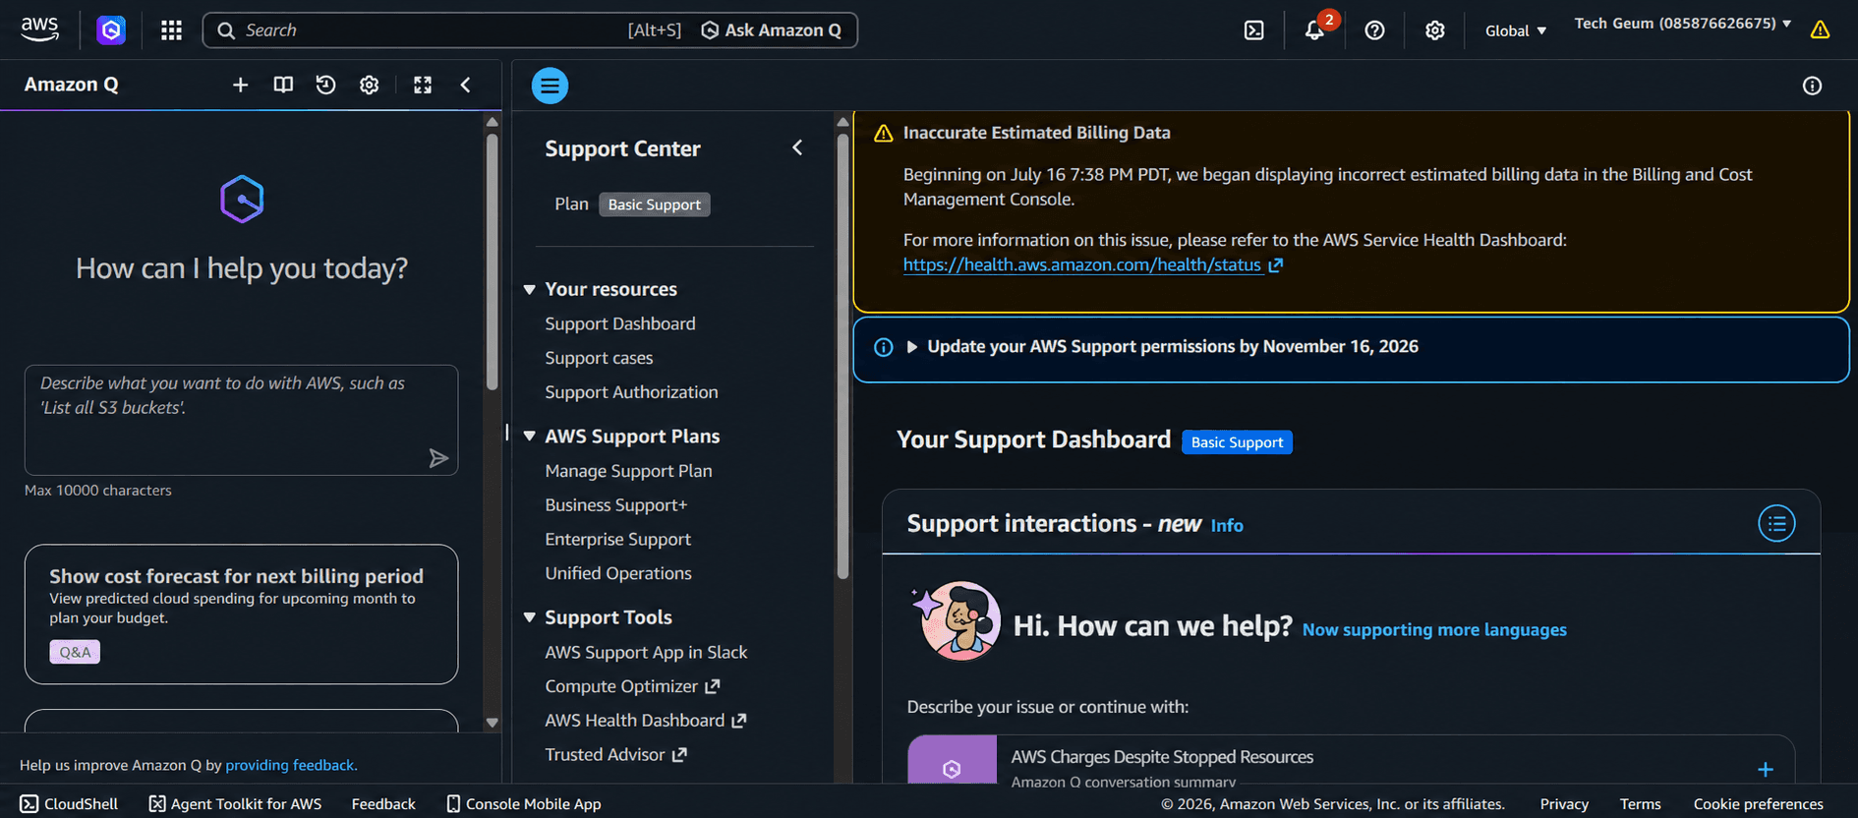
Task: Send the Amazon Q prompt
Action: pyautogui.click(x=438, y=458)
